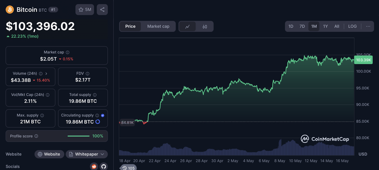Click the 2.11% Vol/Mkt Cap value
This screenshot has height=170, width=379.
tap(30, 101)
